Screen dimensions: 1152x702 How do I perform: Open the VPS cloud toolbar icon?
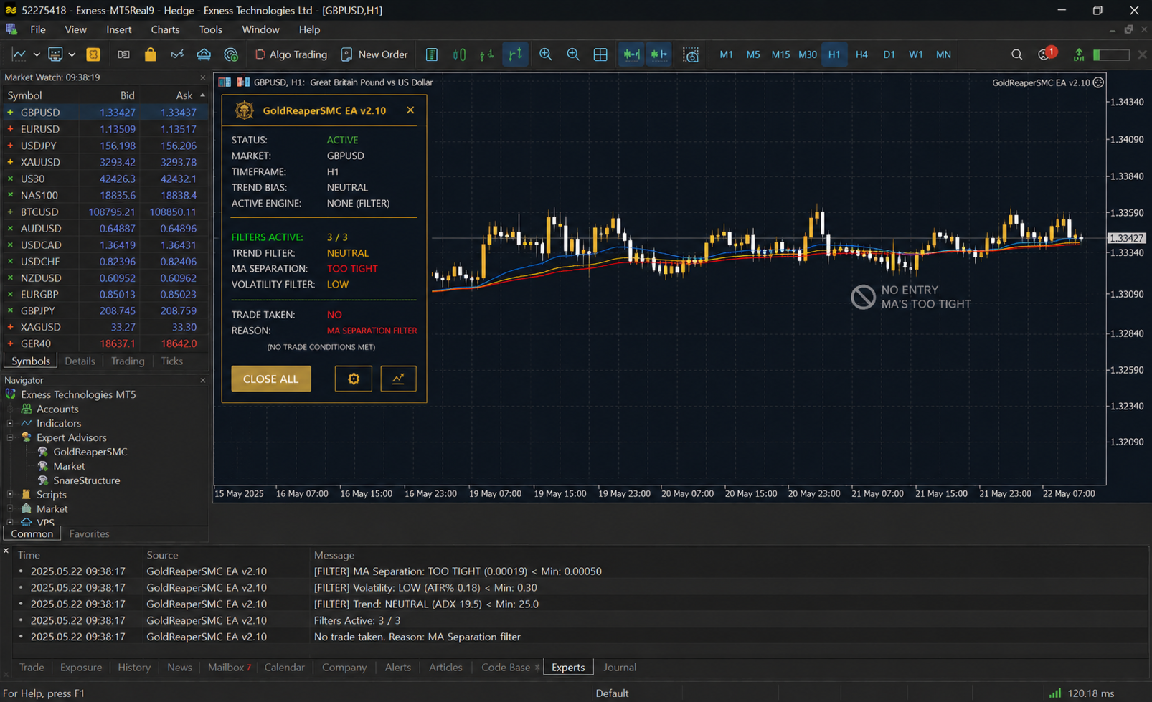tap(204, 54)
